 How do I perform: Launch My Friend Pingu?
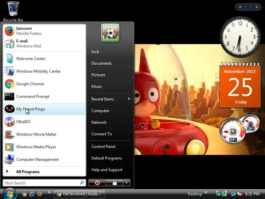[x=44, y=109]
